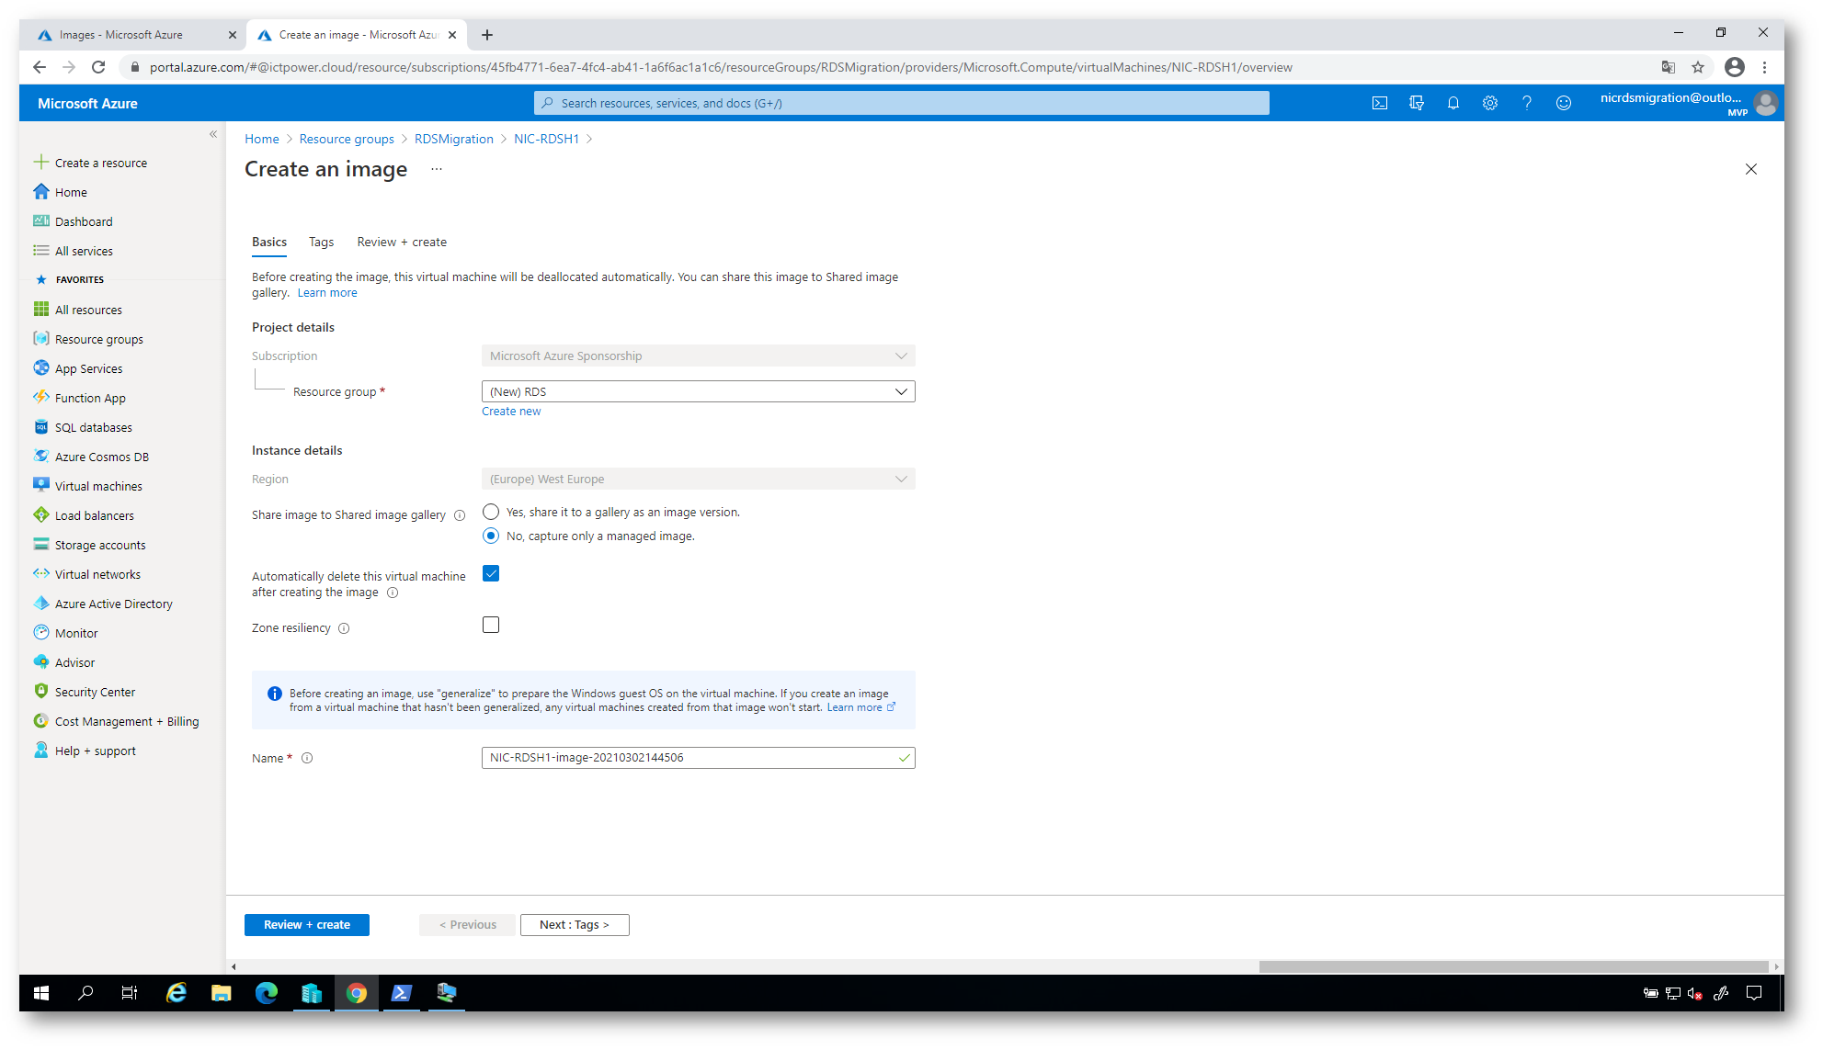Open the Subscription dropdown
Viewport: 1823px width, 1050px height.
point(699,356)
